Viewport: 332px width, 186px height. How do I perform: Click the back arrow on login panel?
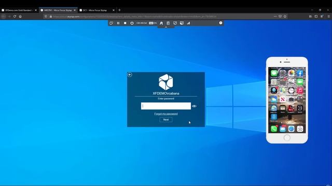coord(130,74)
